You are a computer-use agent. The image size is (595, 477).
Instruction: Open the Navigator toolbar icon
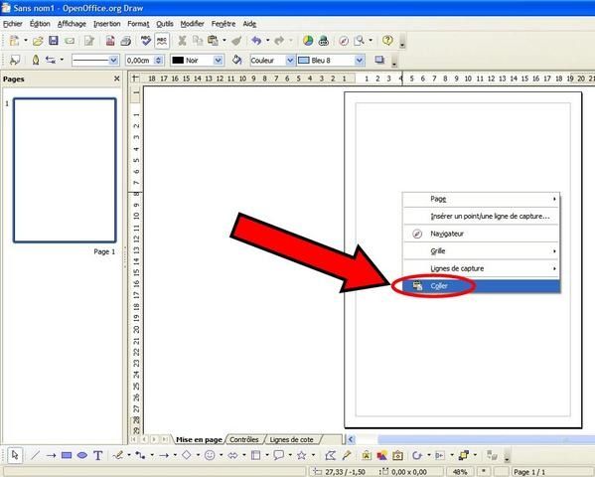tap(344, 41)
